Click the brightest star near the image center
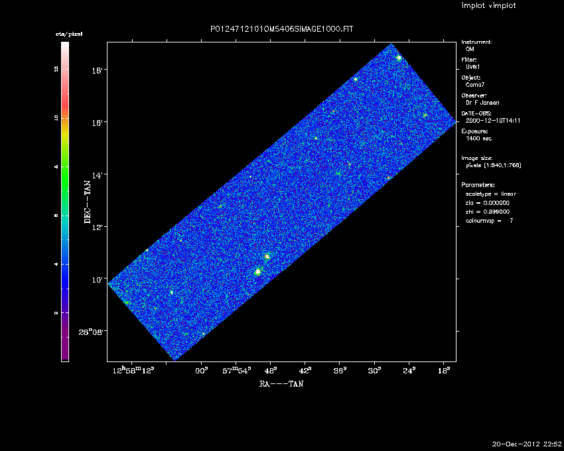The width and height of the screenshot is (564, 451). coord(257,271)
